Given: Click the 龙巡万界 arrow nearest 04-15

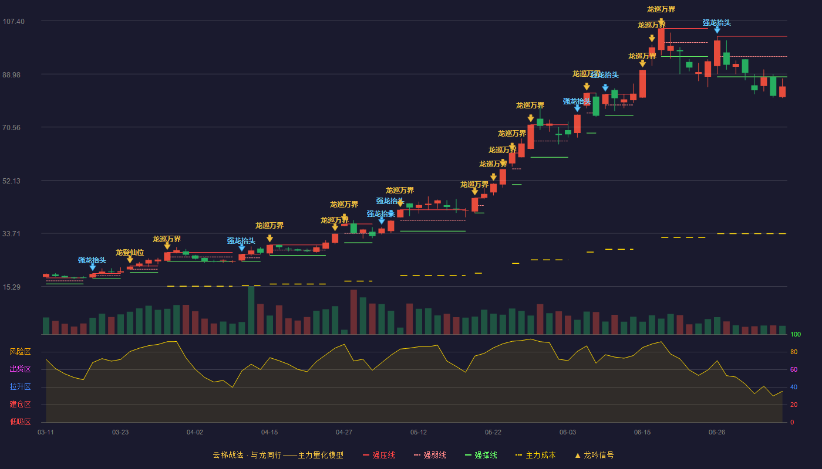Looking at the screenshot, I should [269, 239].
